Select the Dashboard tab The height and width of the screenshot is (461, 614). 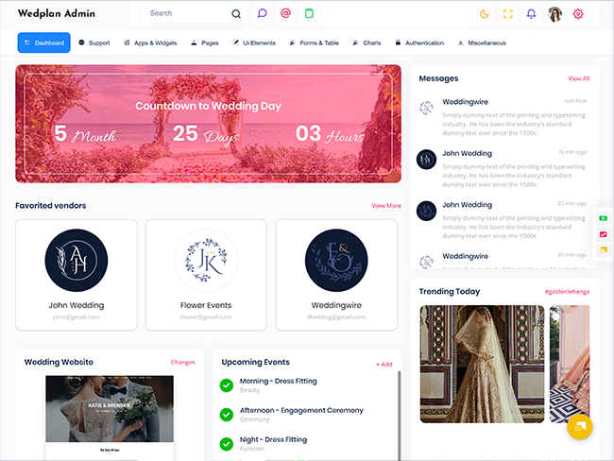pos(43,43)
